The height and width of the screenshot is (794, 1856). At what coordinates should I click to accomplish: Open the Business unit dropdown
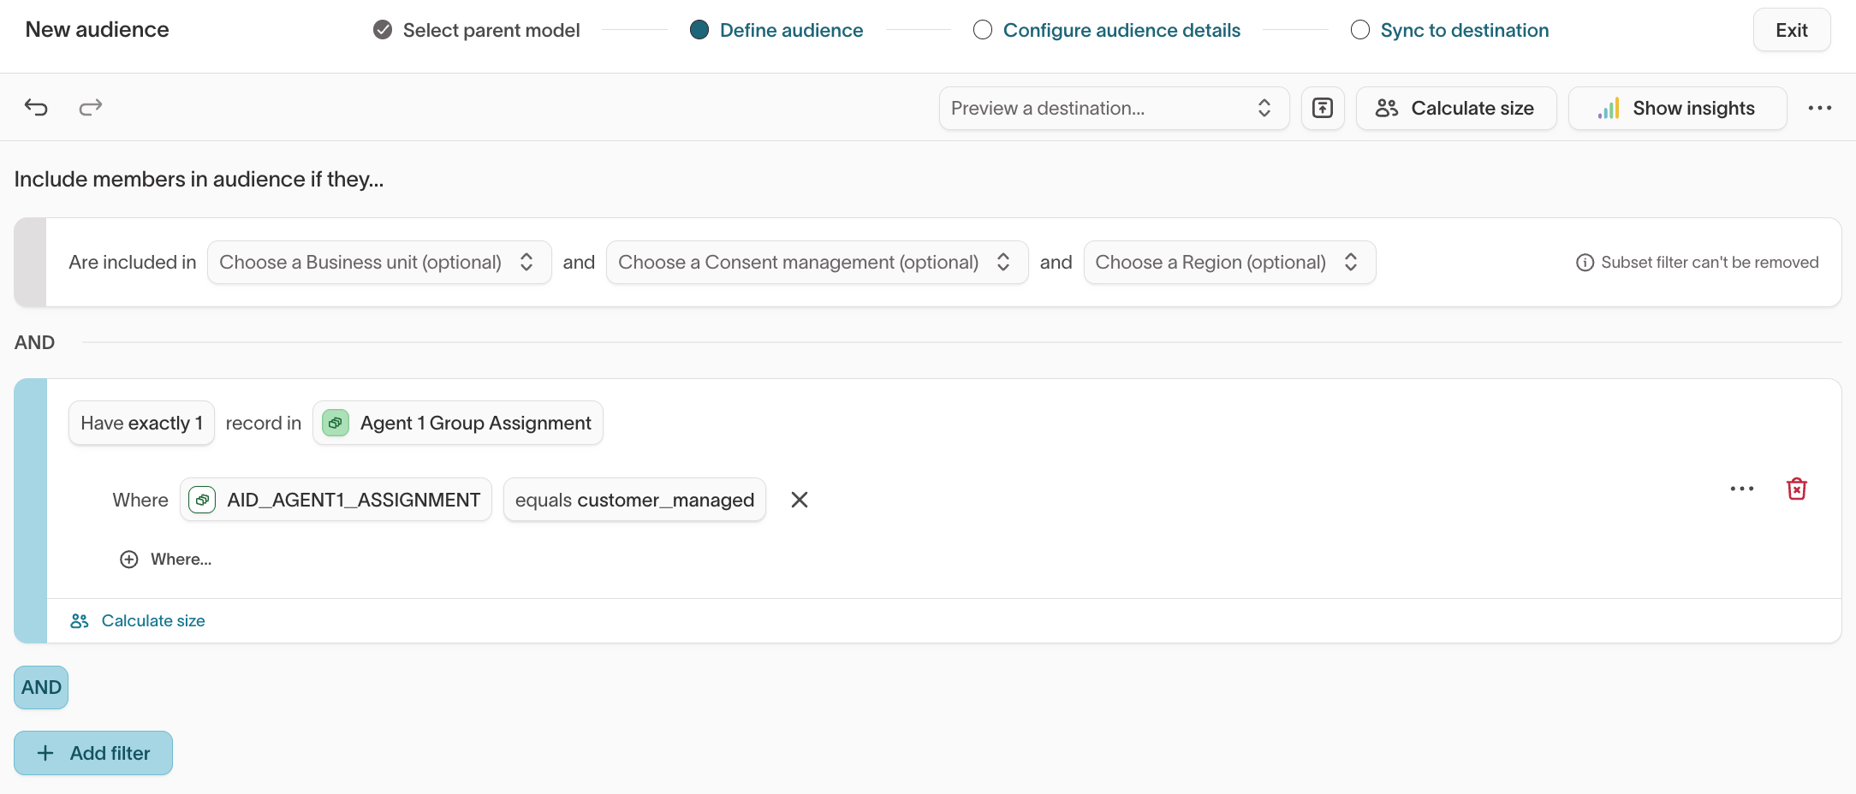coord(379,262)
